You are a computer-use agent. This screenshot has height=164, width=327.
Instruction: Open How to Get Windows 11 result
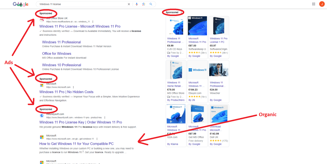(76, 144)
